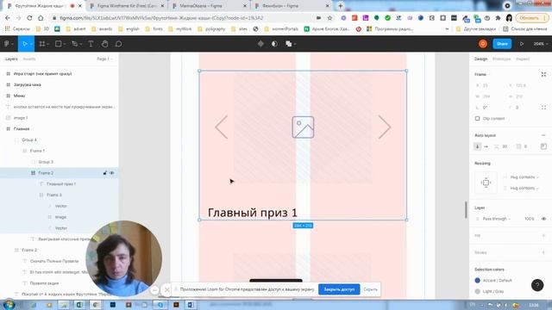Open the Pass through blend dropdown
Viewport: 552px width, 310px height.
click(496, 219)
